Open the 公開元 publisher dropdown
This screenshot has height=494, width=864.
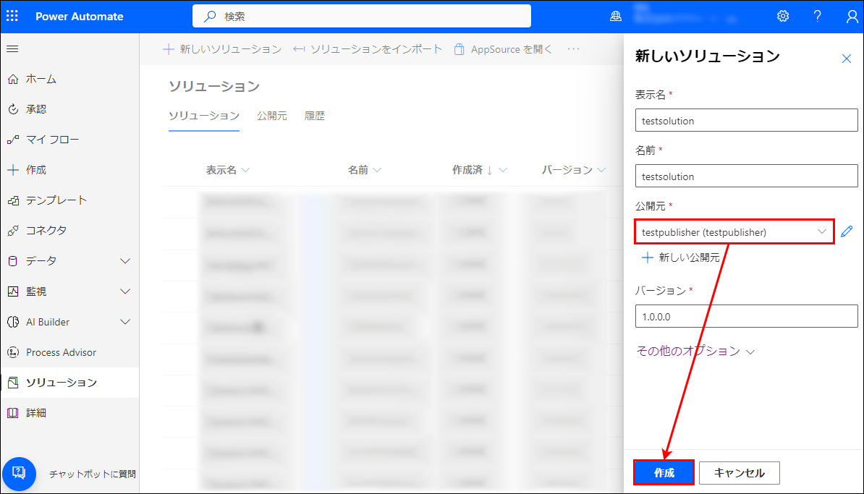(734, 232)
